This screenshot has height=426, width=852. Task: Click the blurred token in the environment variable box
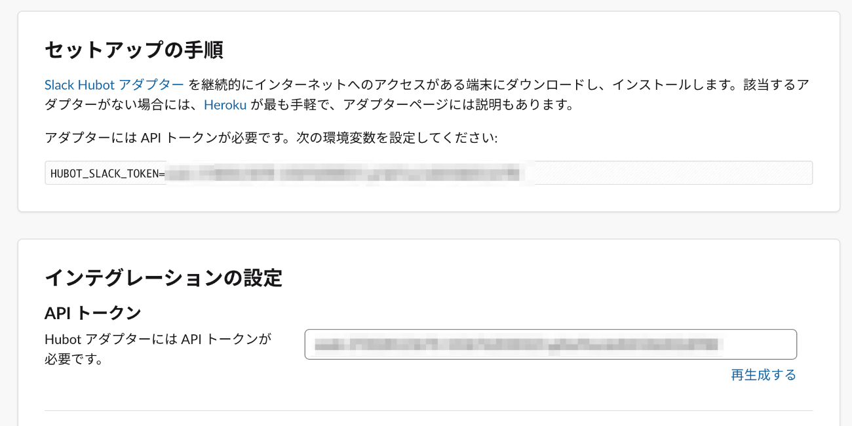click(347, 174)
